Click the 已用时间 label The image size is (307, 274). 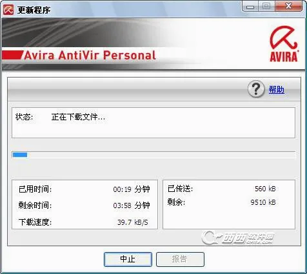coord(35,189)
